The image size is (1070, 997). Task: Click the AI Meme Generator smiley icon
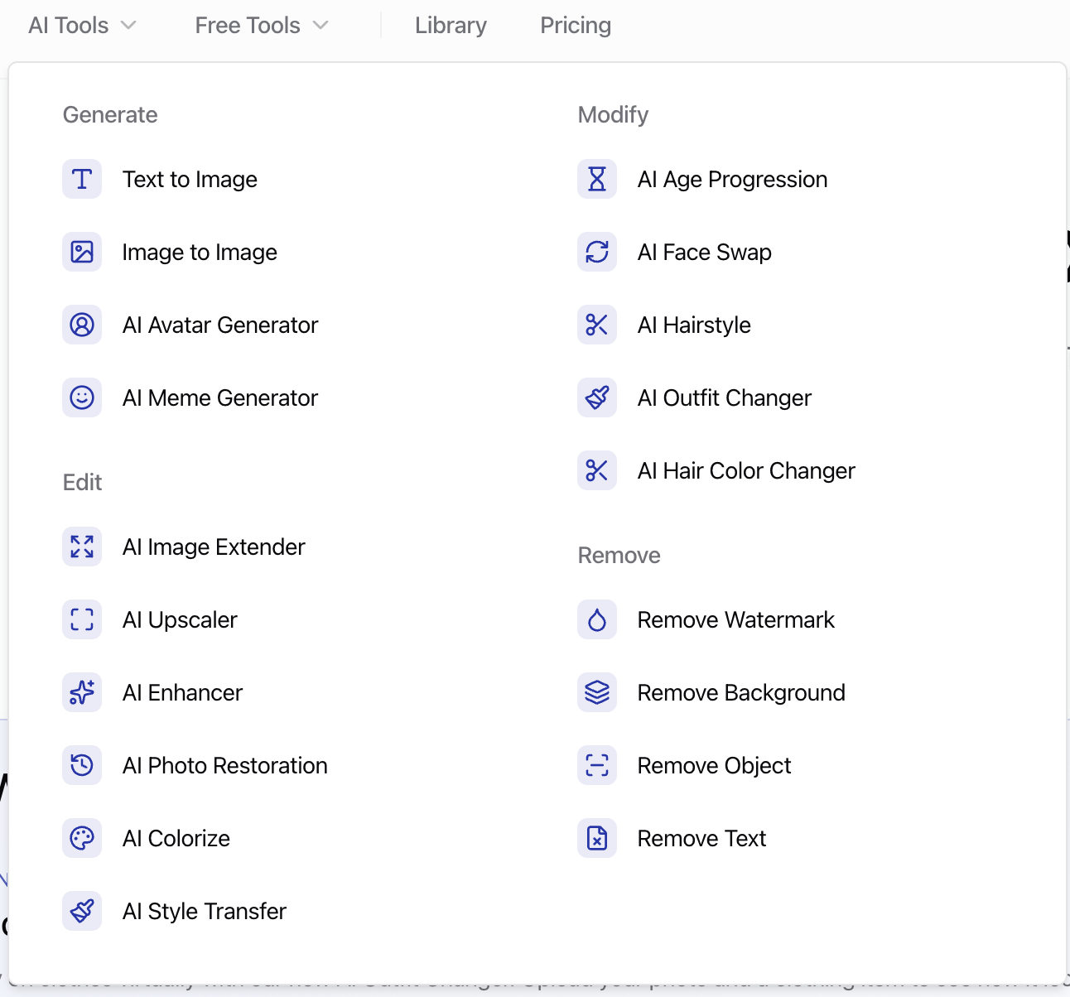point(82,397)
